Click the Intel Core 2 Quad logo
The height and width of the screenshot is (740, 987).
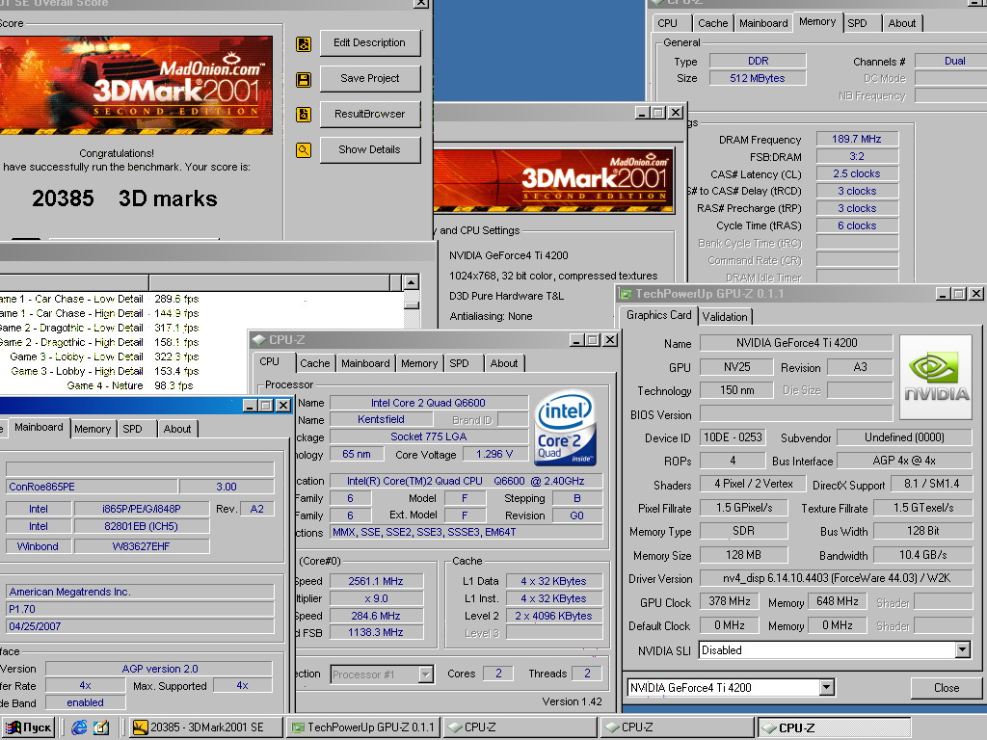click(565, 430)
